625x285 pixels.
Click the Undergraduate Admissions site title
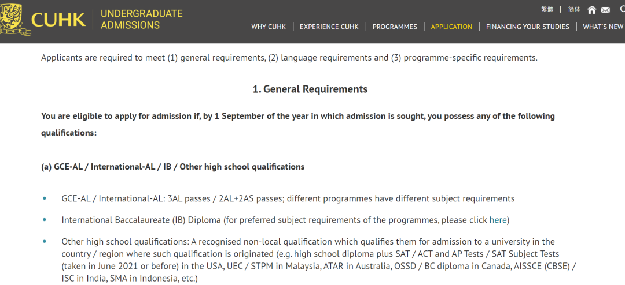pos(141,20)
